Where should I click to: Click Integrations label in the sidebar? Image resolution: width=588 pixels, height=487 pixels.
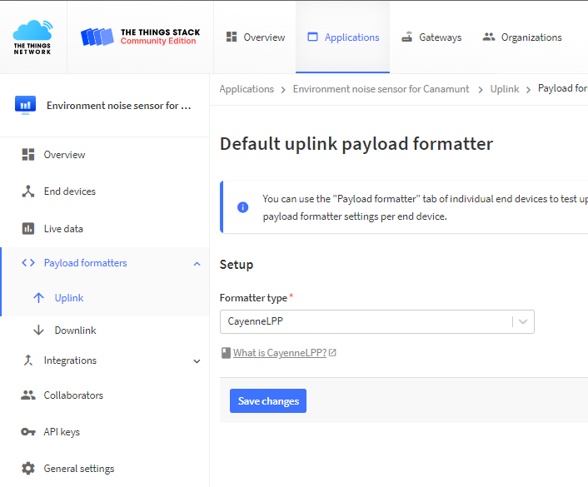(70, 360)
